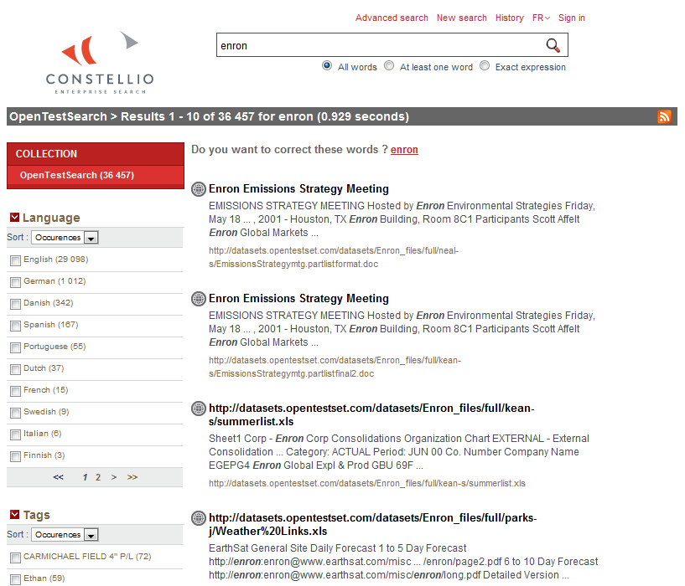The image size is (685, 586).
Task: Open Advanced search
Action: point(392,18)
